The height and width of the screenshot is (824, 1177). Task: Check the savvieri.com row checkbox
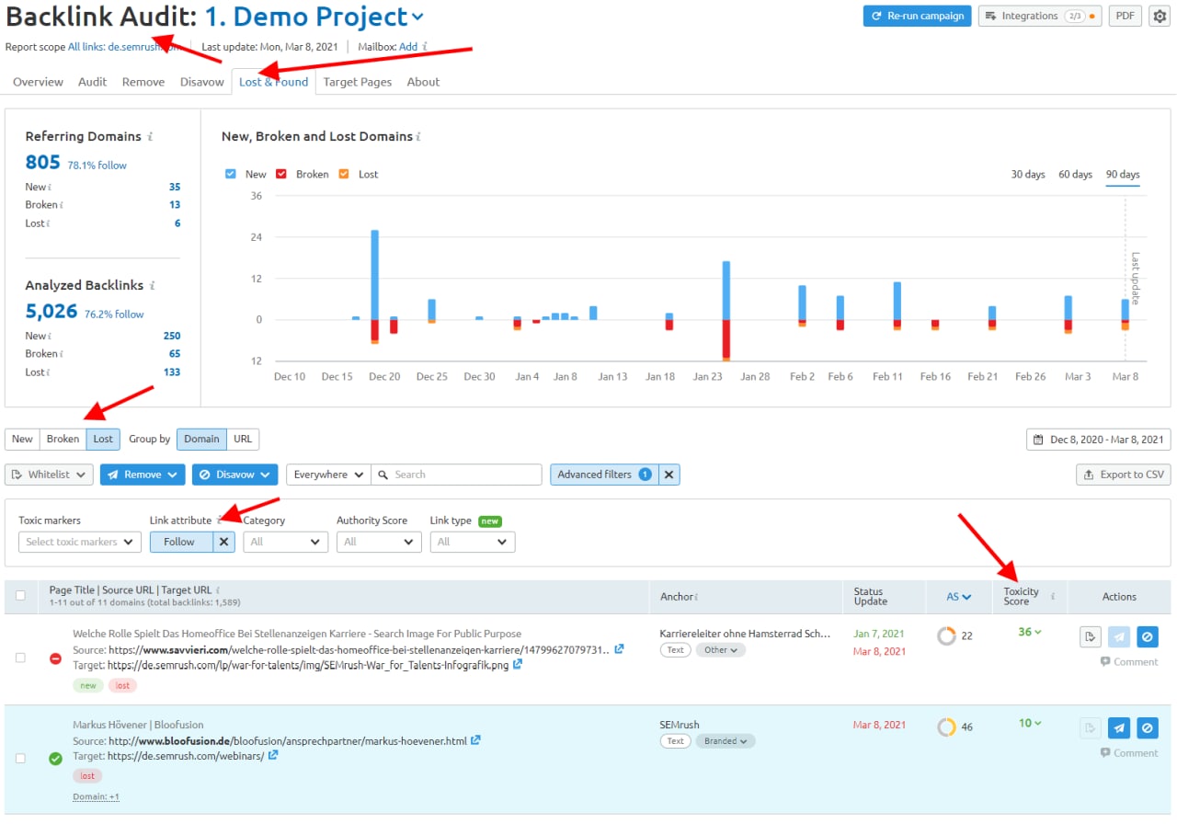(x=20, y=658)
